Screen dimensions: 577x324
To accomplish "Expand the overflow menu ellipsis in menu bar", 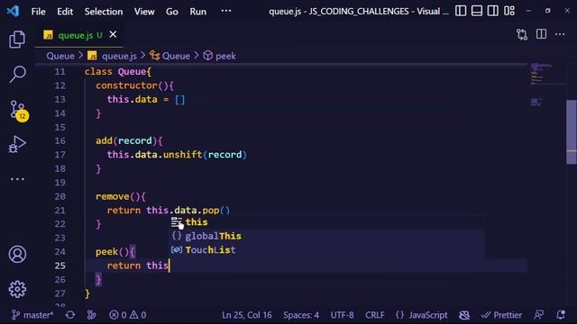I will pyautogui.click(x=226, y=11).
